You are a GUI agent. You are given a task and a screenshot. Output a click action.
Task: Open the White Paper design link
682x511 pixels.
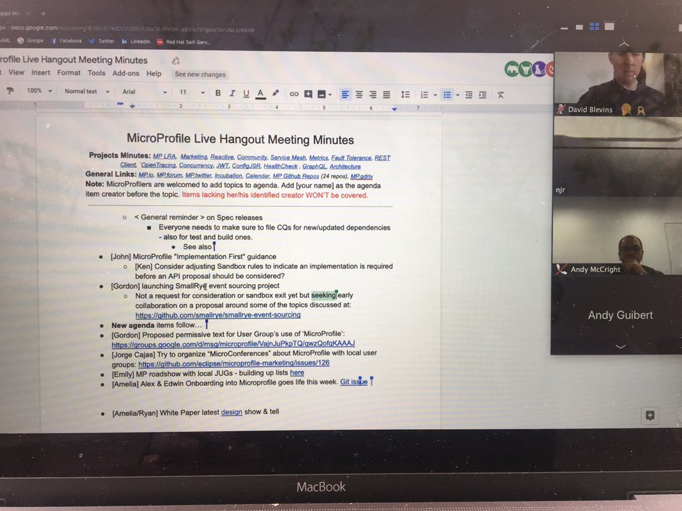click(231, 412)
